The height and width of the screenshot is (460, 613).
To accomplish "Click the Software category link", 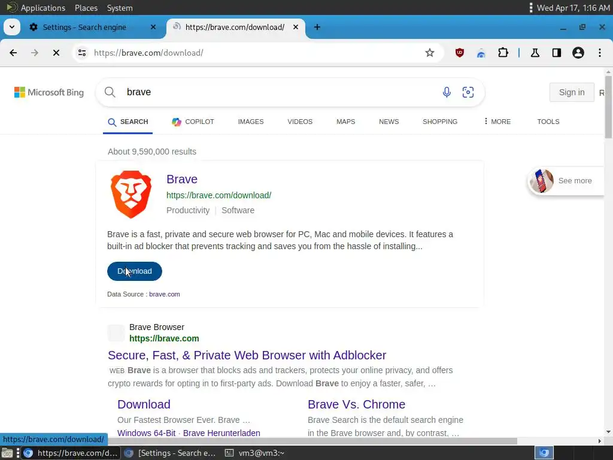I will point(238,210).
